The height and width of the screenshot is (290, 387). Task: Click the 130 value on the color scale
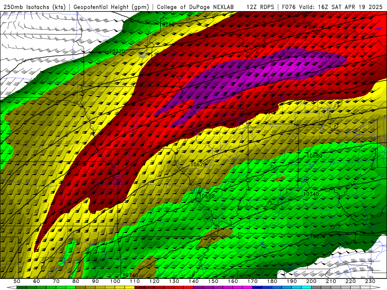click(x=174, y=281)
